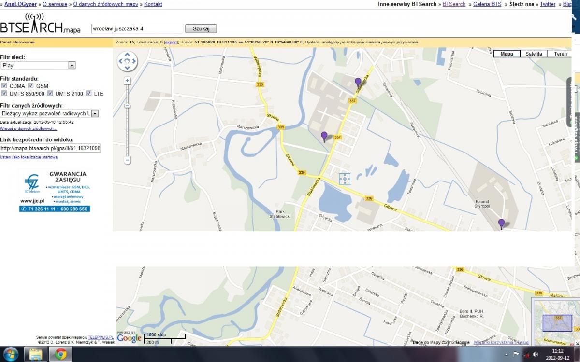Open Chrome from the taskbar

(x=60, y=354)
